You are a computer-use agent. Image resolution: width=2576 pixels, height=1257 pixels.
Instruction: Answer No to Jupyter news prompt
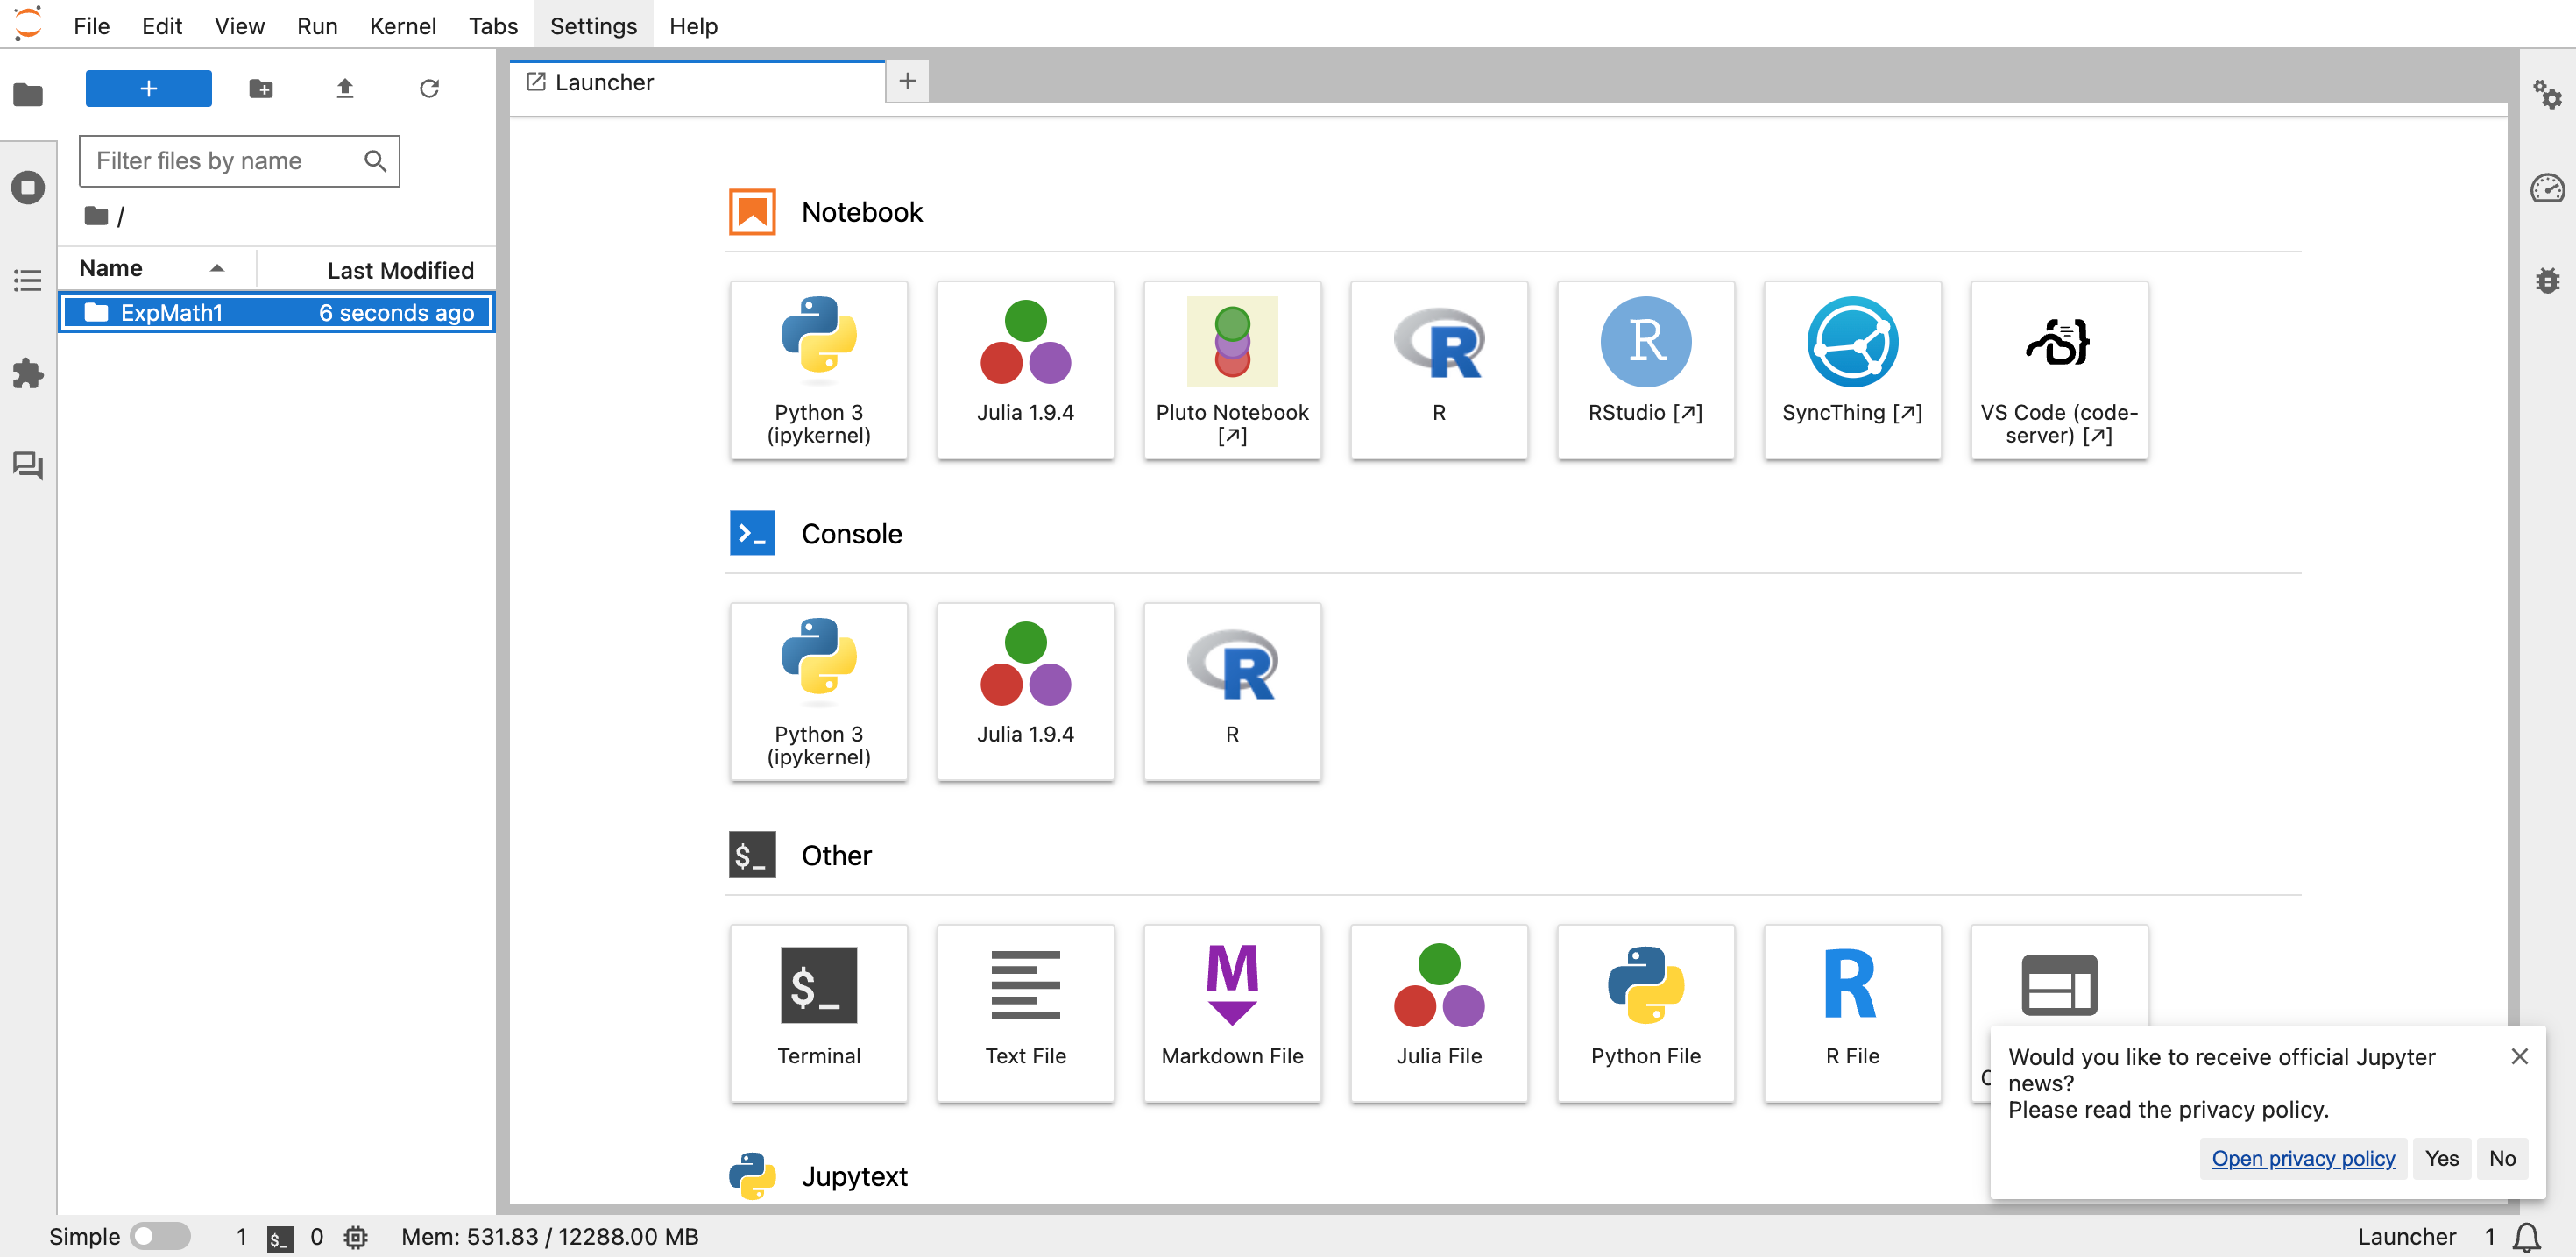pos(2502,1158)
